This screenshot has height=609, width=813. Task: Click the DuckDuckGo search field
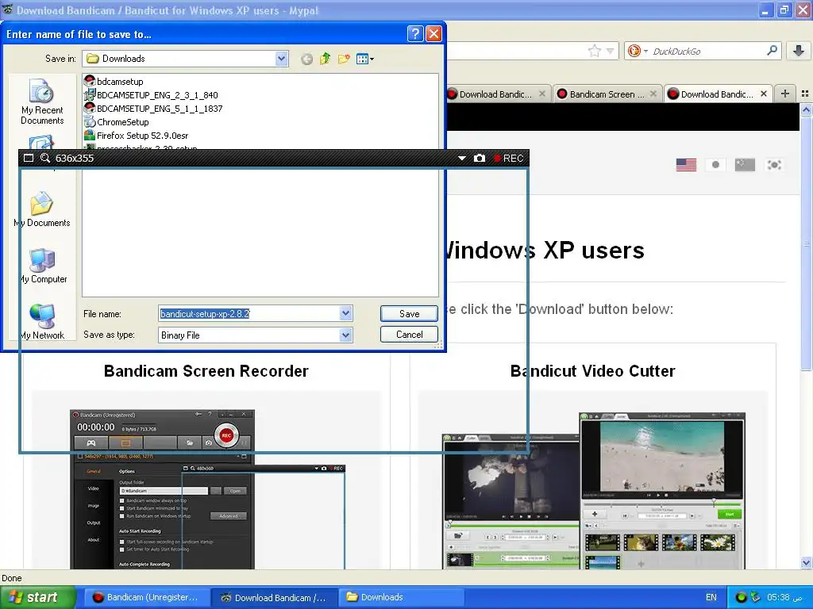click(x=707, y=52)
